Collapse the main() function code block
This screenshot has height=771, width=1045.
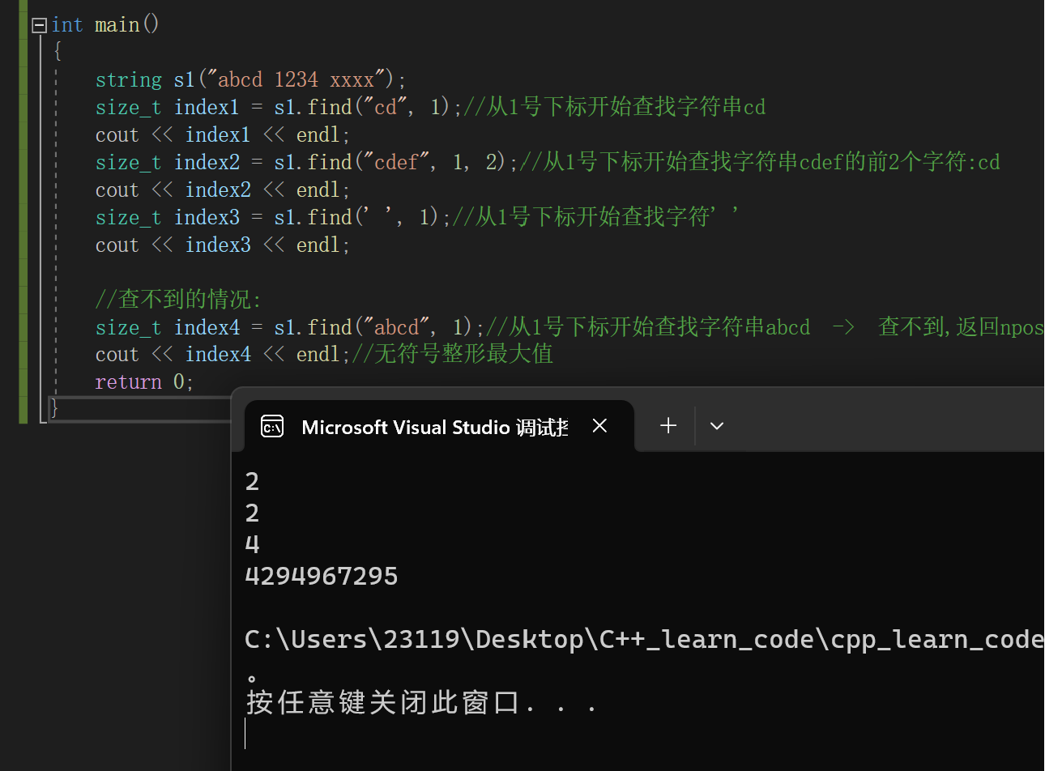[x=39, y=25]
